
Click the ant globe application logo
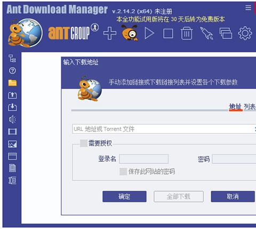25,33
